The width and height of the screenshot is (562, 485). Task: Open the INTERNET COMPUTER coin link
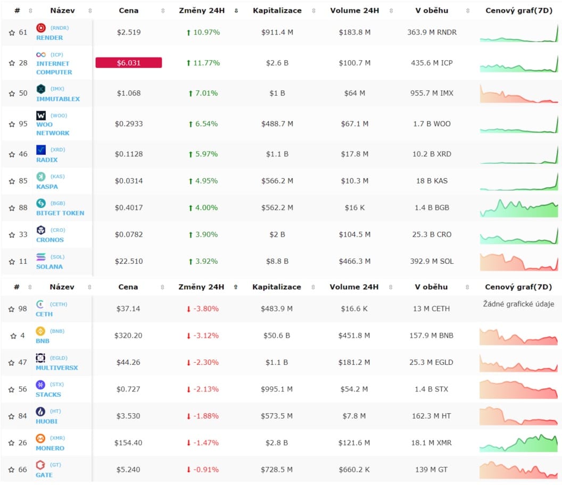pos(54,68)
